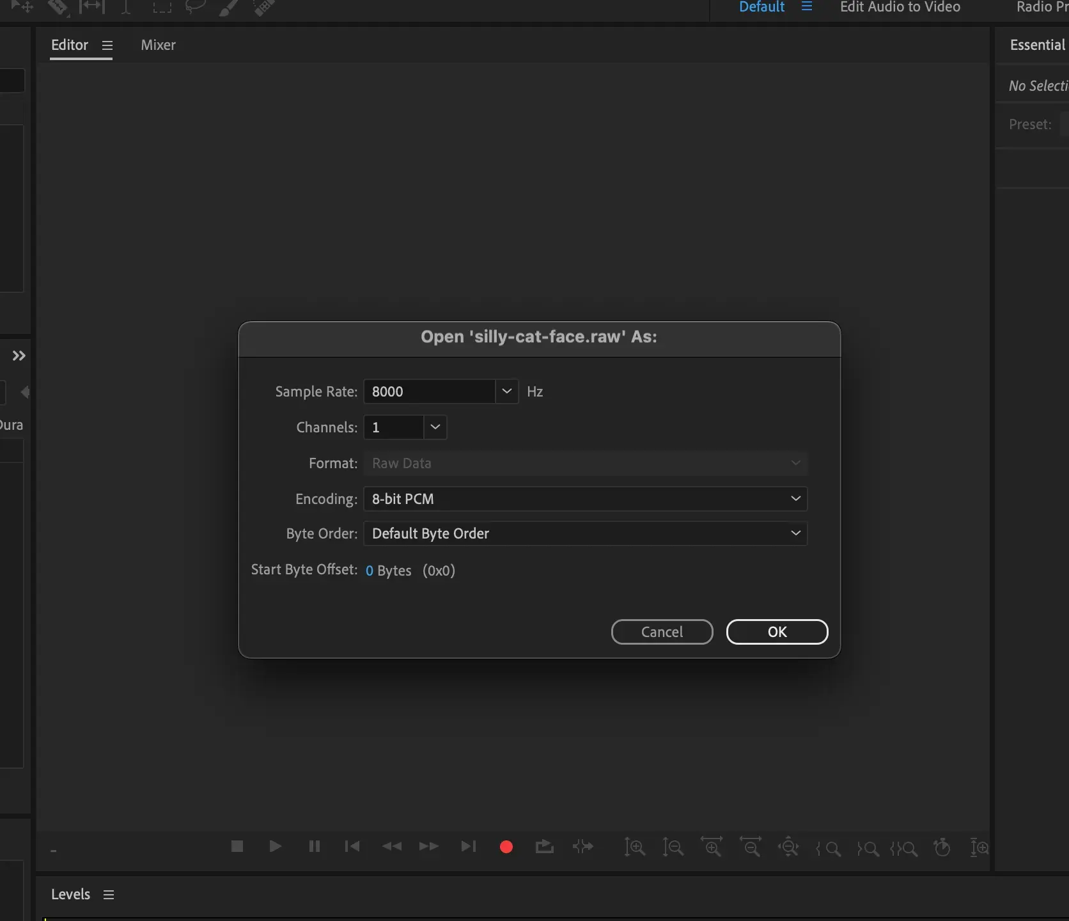Viewport: 1069px width, 921px height.
Task: Select Edit Audio to Video workspace
Action: [900, 6]
